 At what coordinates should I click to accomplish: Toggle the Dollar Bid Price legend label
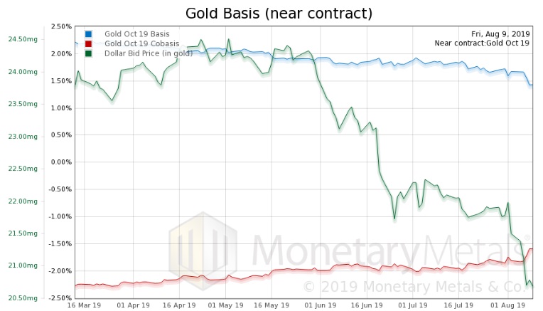click(149, 52)
